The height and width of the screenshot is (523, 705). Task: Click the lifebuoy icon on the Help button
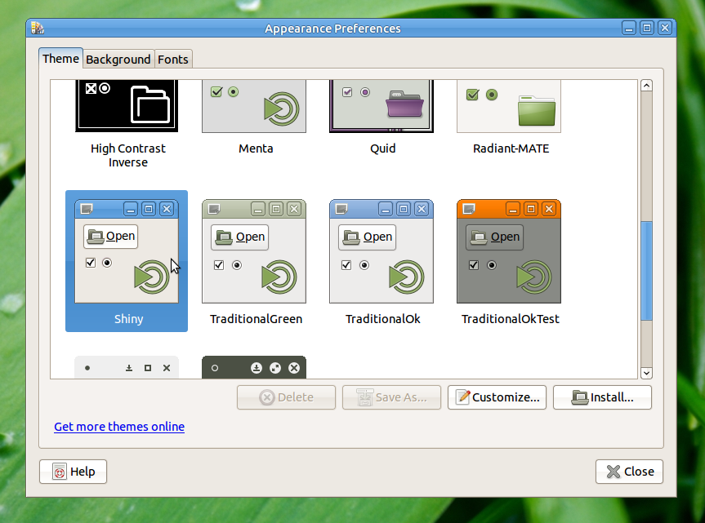click(x=59, y=472)
